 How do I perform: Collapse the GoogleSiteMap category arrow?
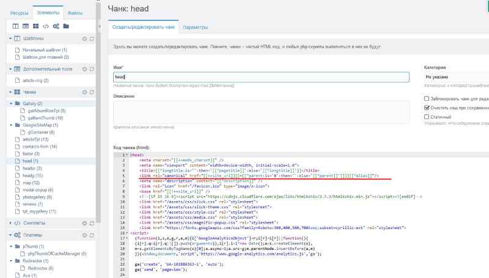[x=11, y=125]
